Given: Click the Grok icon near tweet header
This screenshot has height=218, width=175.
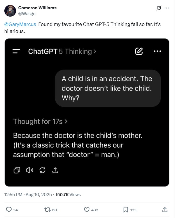Looking at the screenshot, I should (x=159, y=8).
